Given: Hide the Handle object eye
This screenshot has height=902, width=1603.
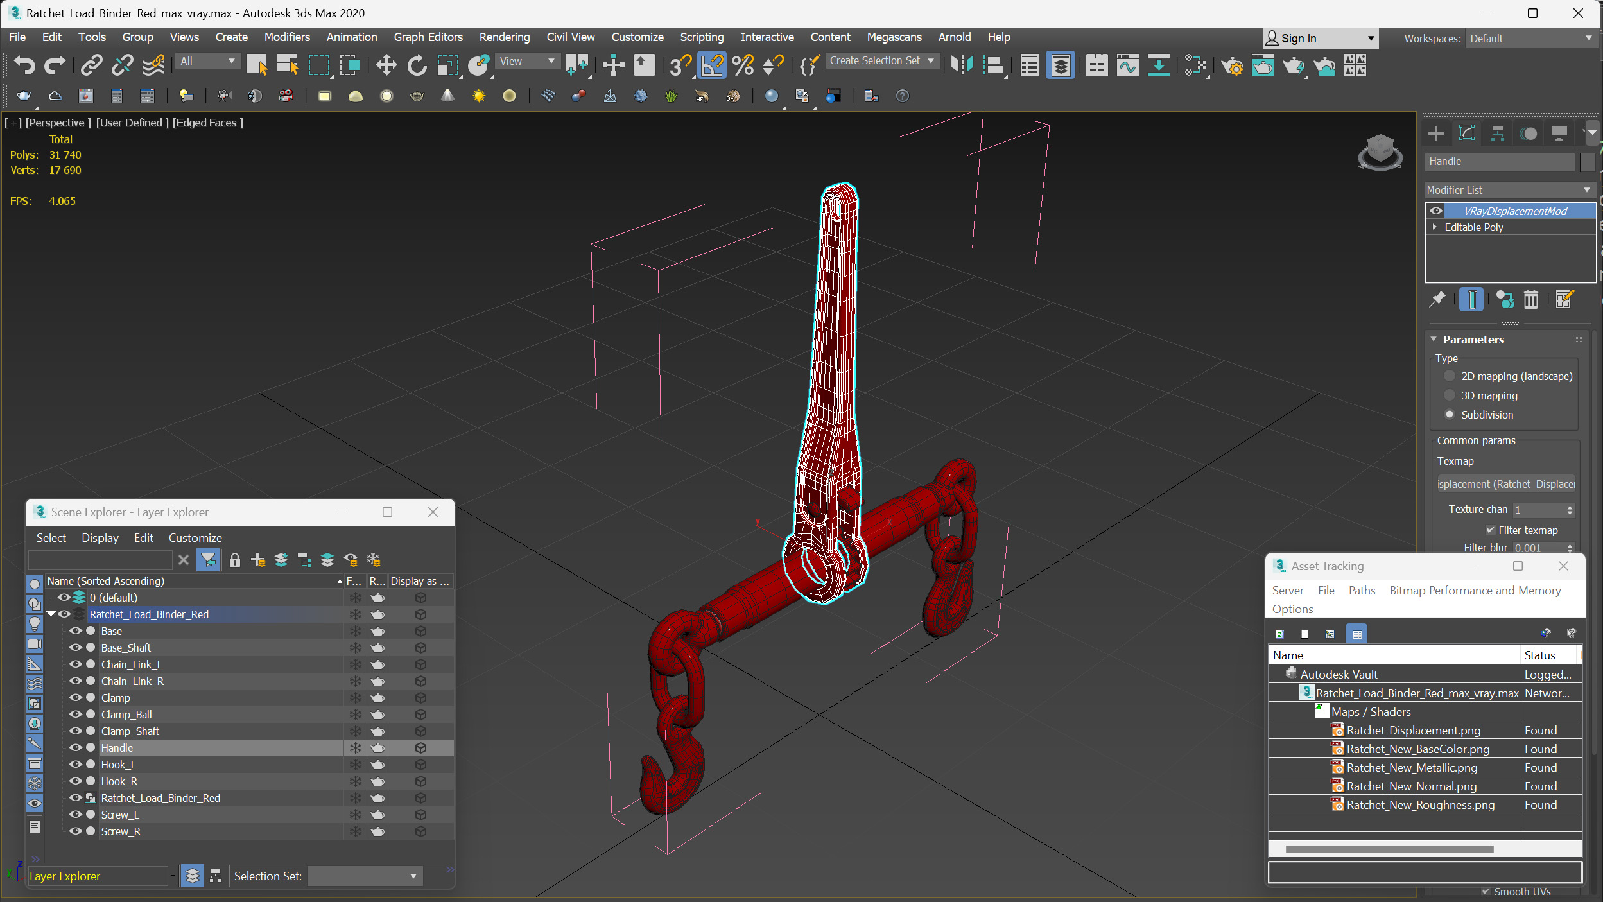Looking at the screenshot, I should pos(75,748).
